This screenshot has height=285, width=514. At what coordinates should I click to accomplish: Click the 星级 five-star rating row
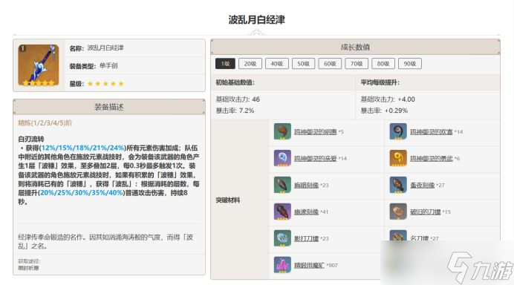pos(135,84)
